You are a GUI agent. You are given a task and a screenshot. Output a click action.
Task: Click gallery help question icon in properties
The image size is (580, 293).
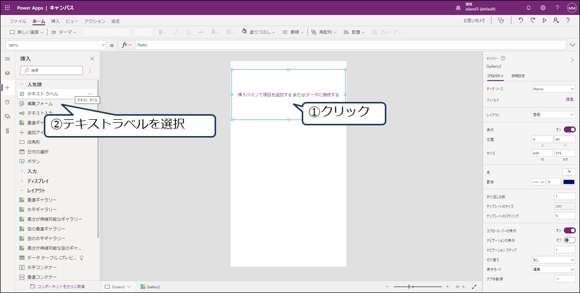tap(503, 59)
